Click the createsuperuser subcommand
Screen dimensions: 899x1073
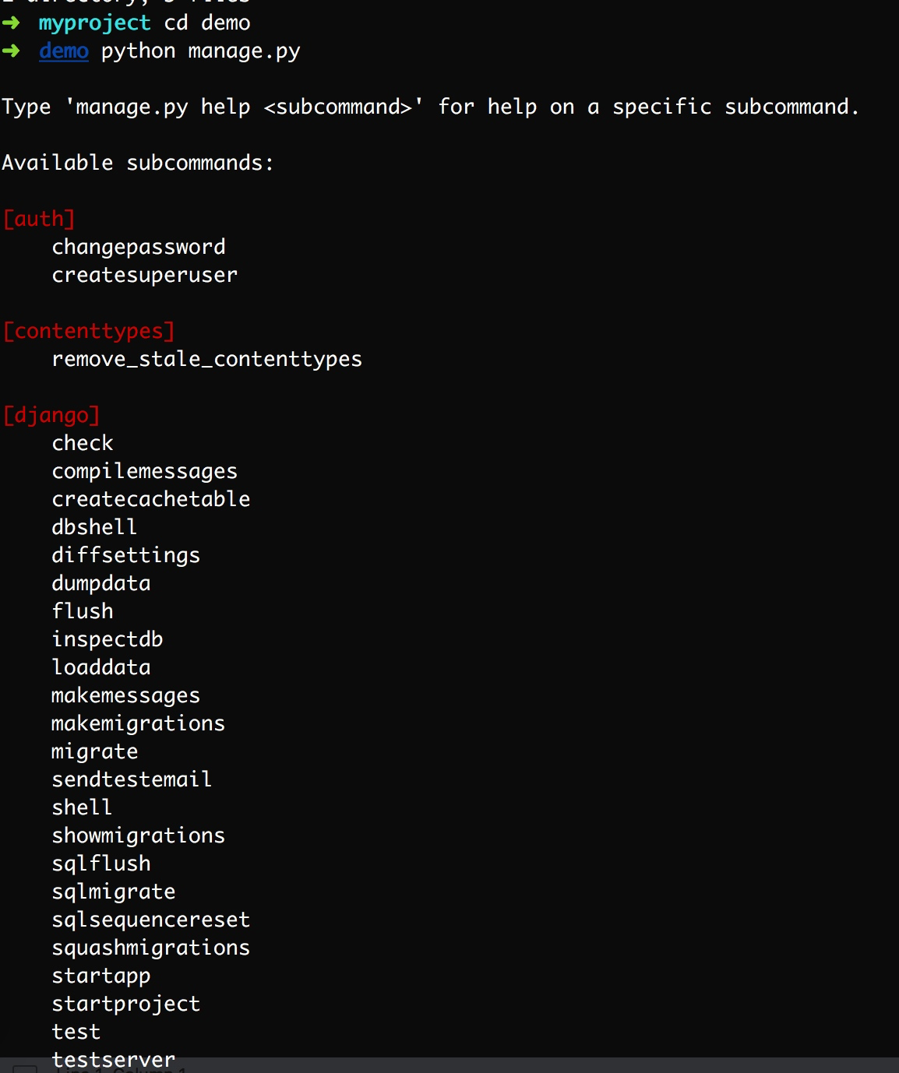145,275
